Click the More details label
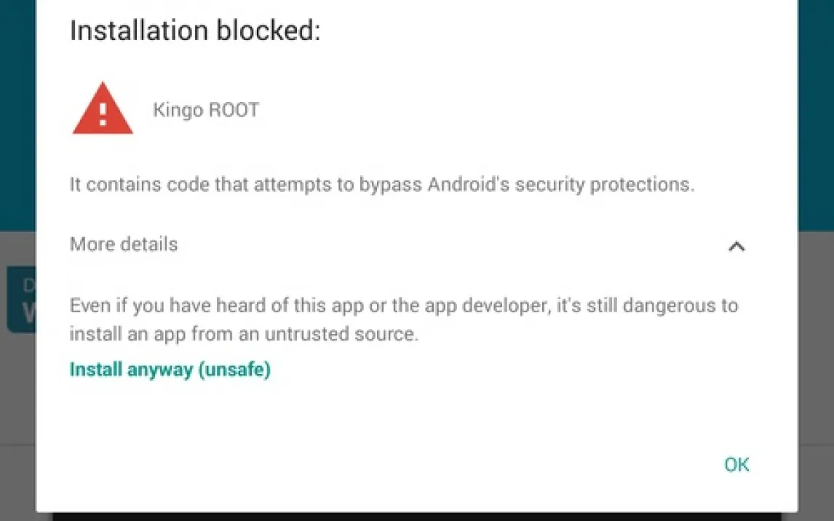The image size is (834, 521). tap(124, 244)
